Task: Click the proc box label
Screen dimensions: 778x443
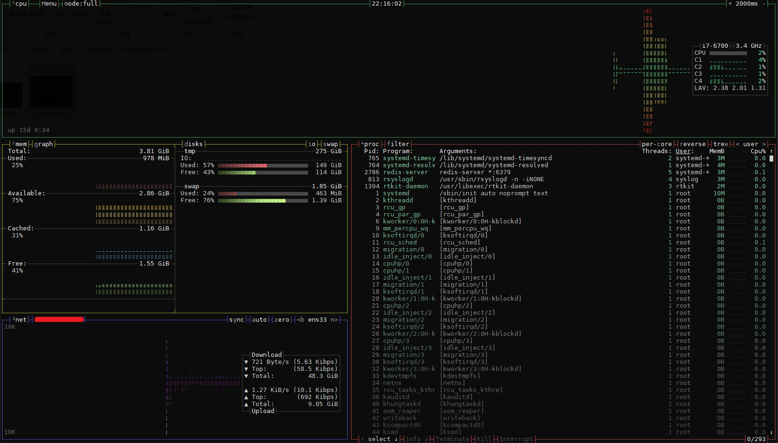Action: 370,144
